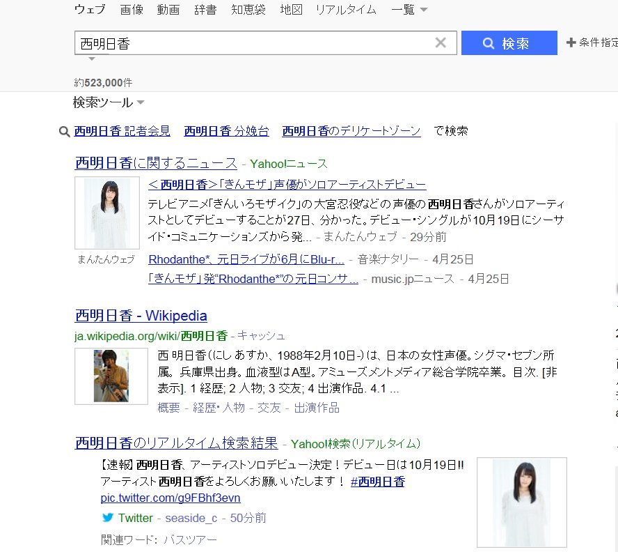Click the magnifier icon beside related searches
This screenshot has height=552, width=618.
click(x=64, y=132)
